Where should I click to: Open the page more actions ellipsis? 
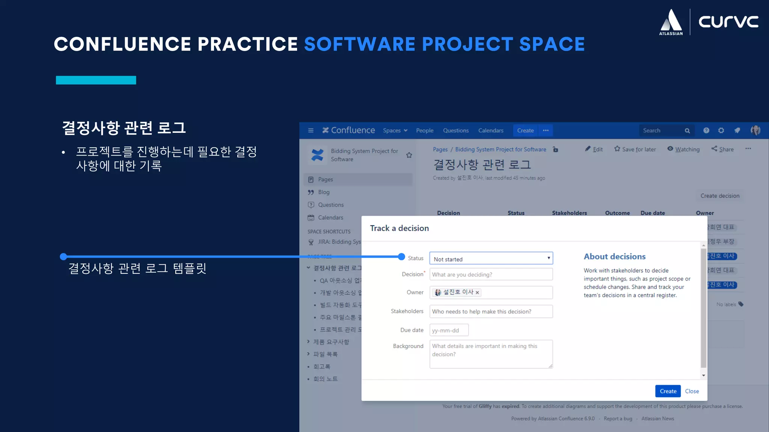(x=748, y=149)
